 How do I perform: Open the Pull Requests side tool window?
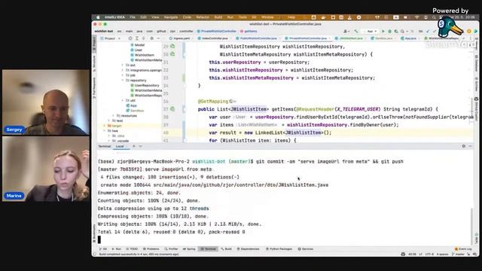click(x=94, y=88)
